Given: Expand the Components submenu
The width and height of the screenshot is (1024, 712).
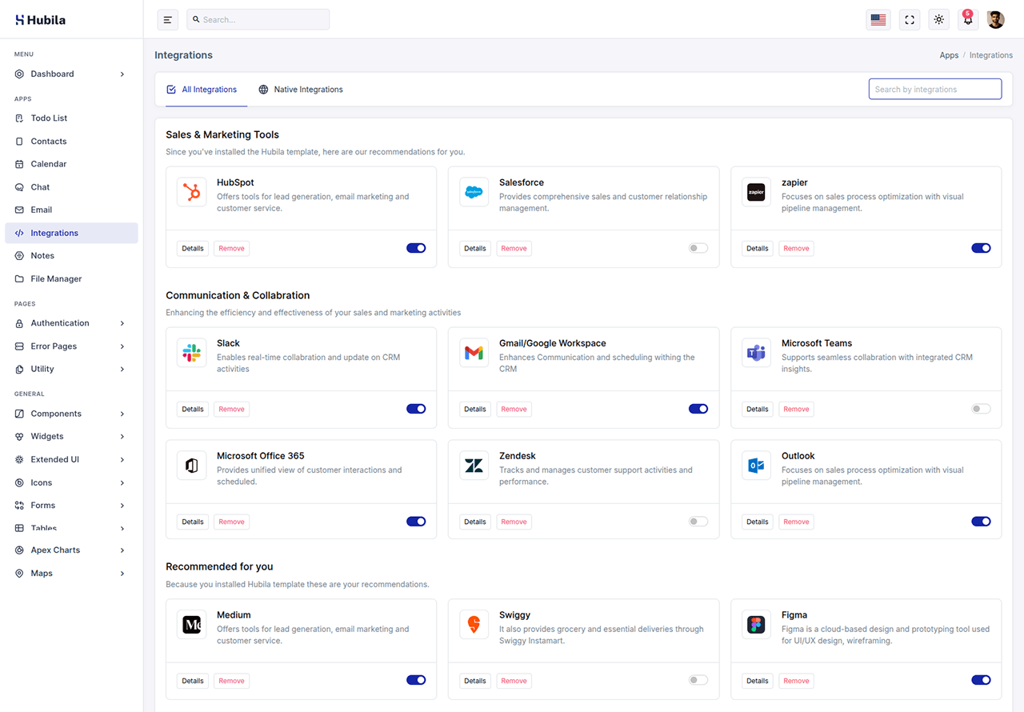Looking at the screenshot, I should 71,414.
